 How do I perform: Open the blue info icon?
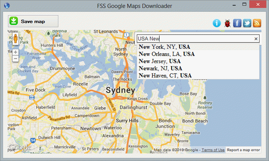coord(217,23)
